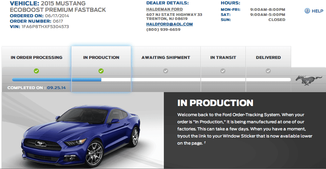
Task: Click the gray checkmark under Awaiting Shipment
Action: coord(166,71)
